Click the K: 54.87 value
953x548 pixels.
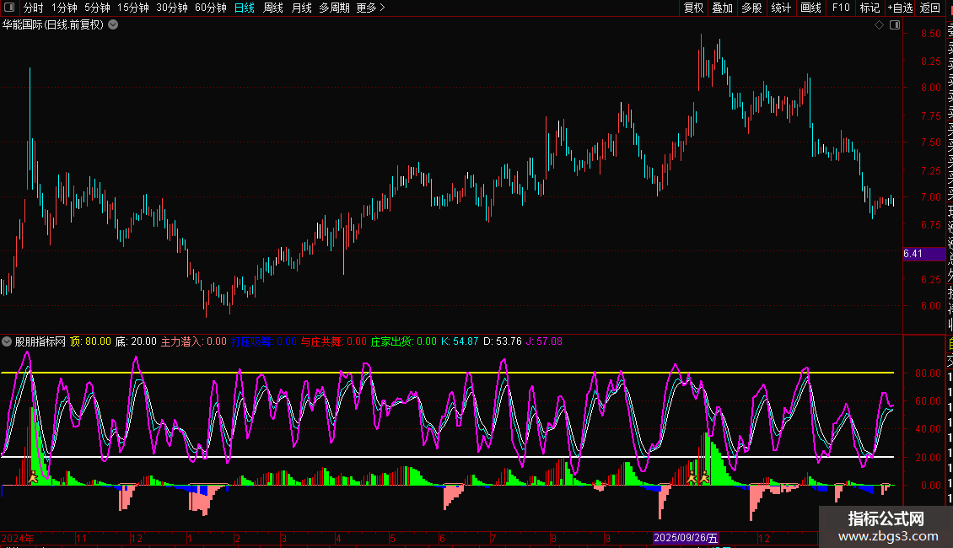(460, 341)
